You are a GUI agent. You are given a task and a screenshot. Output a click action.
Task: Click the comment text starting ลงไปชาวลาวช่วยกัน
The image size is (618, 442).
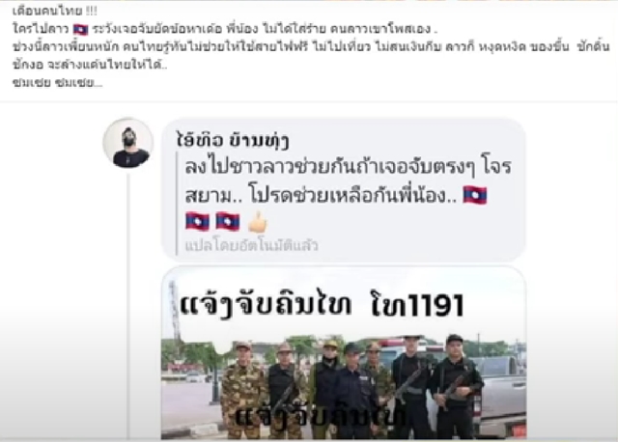click(x=348, y=180)
